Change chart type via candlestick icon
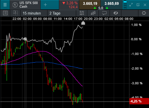The height and width of the screenshot is (108, 149). point(93,13)
